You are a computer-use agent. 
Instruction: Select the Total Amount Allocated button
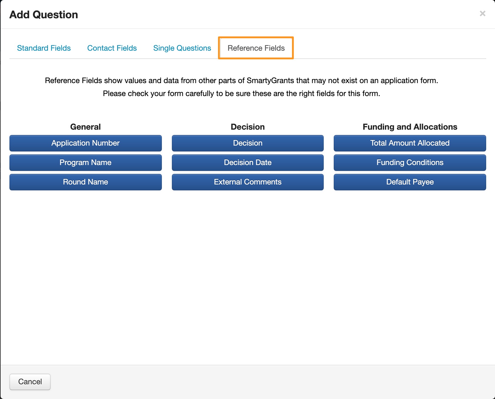(410, 143)
